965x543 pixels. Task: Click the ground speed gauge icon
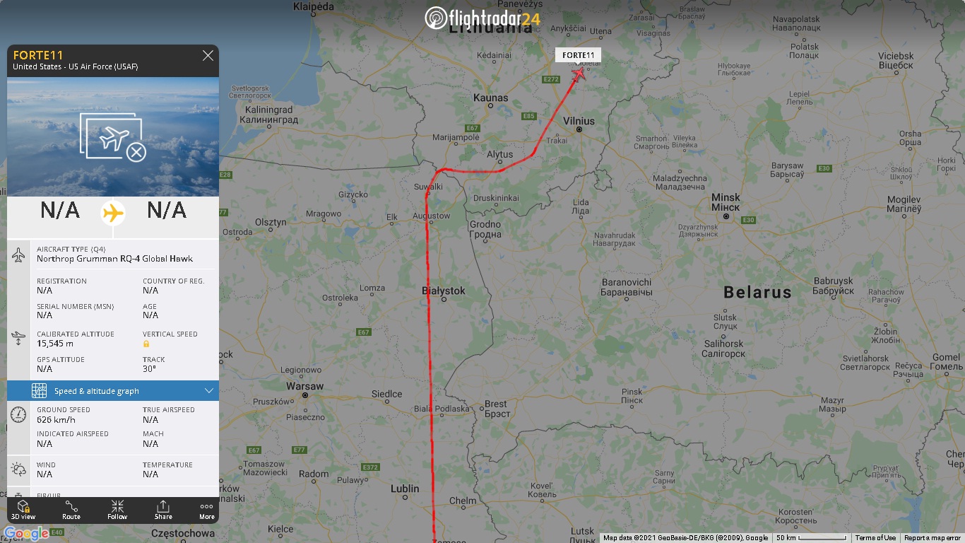(x=19, y=415)
